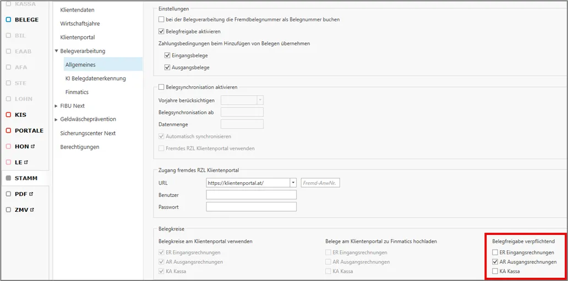
Task: Collapse the Belegverarbeitung tree node
Action: pyautogui.click(x=56, y=51)
